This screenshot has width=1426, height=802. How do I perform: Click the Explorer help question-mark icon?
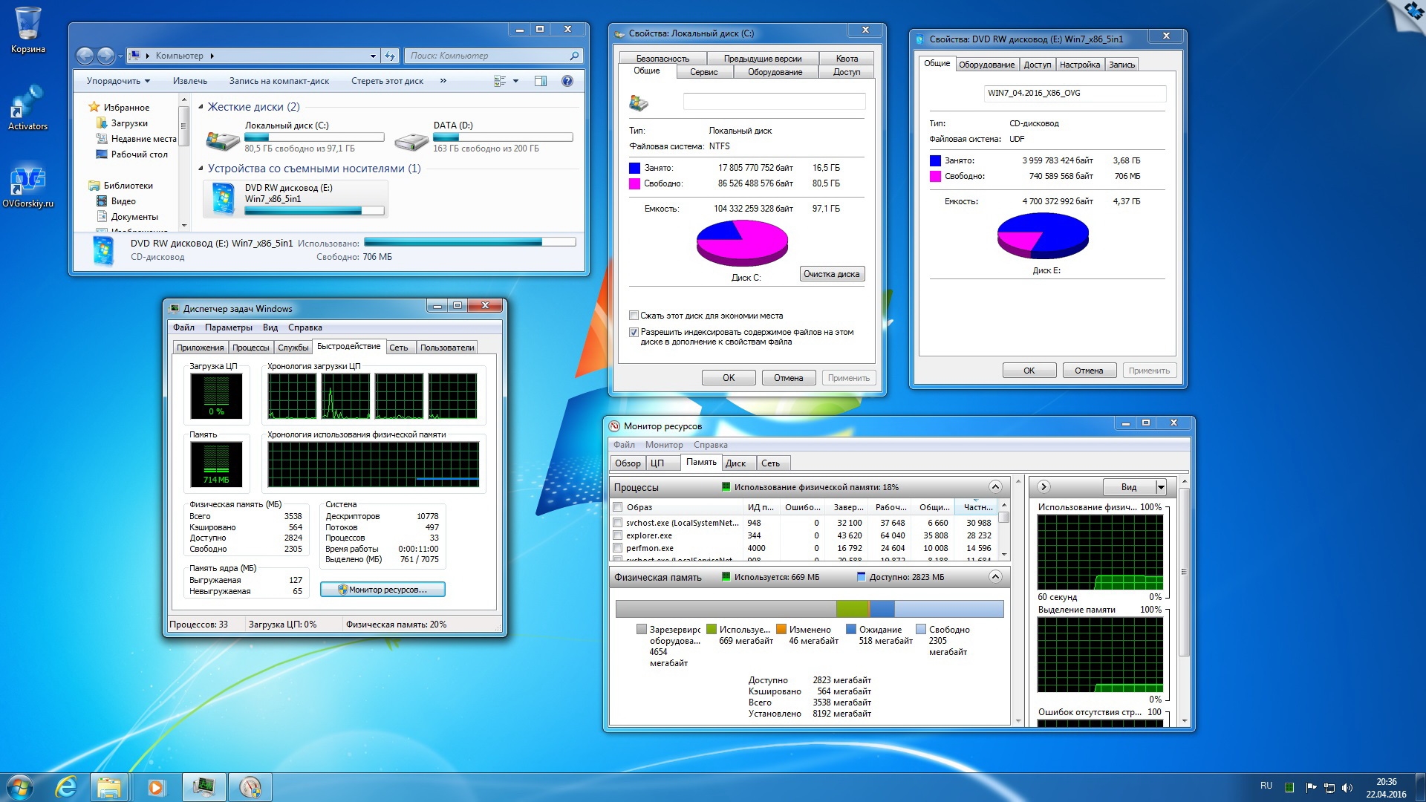click(x=567, y=81)
